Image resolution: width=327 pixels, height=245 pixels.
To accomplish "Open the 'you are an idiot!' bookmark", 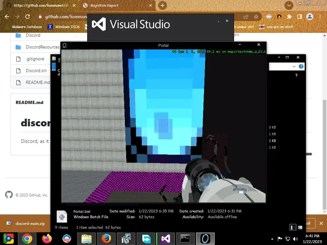I will pyautogui.click(x=276, y=27).
